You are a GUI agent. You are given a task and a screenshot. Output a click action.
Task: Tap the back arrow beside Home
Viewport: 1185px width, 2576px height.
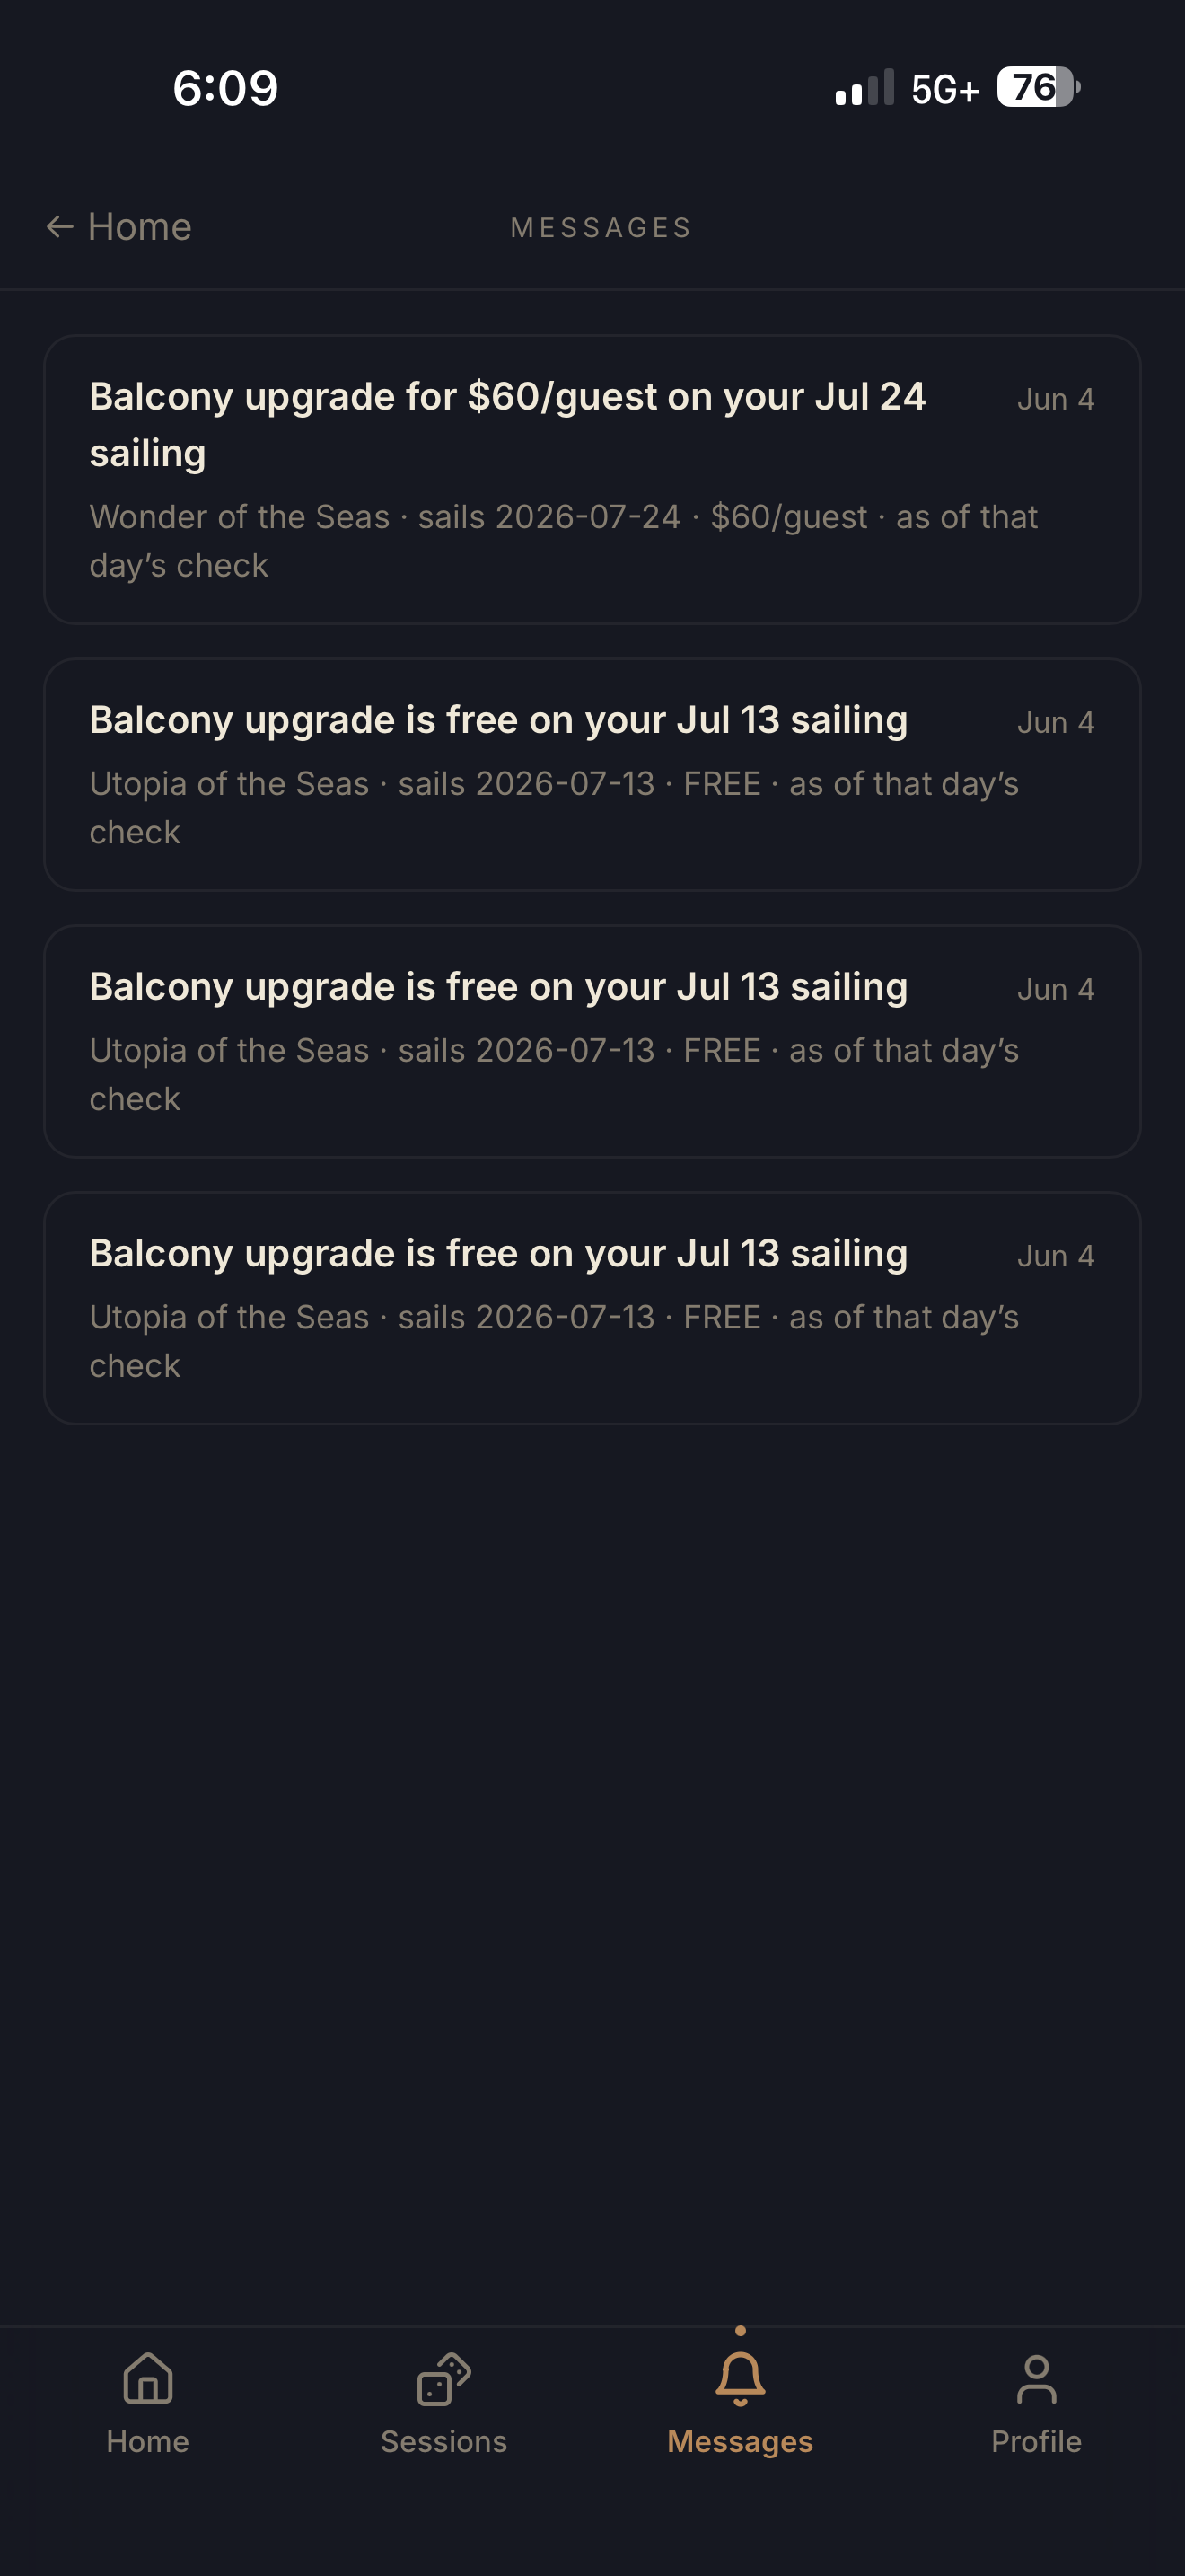coord(60,227)
